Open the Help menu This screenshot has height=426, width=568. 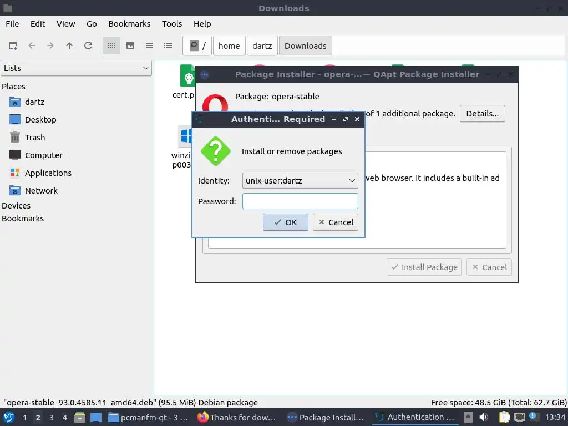click(x=202, y=23)
